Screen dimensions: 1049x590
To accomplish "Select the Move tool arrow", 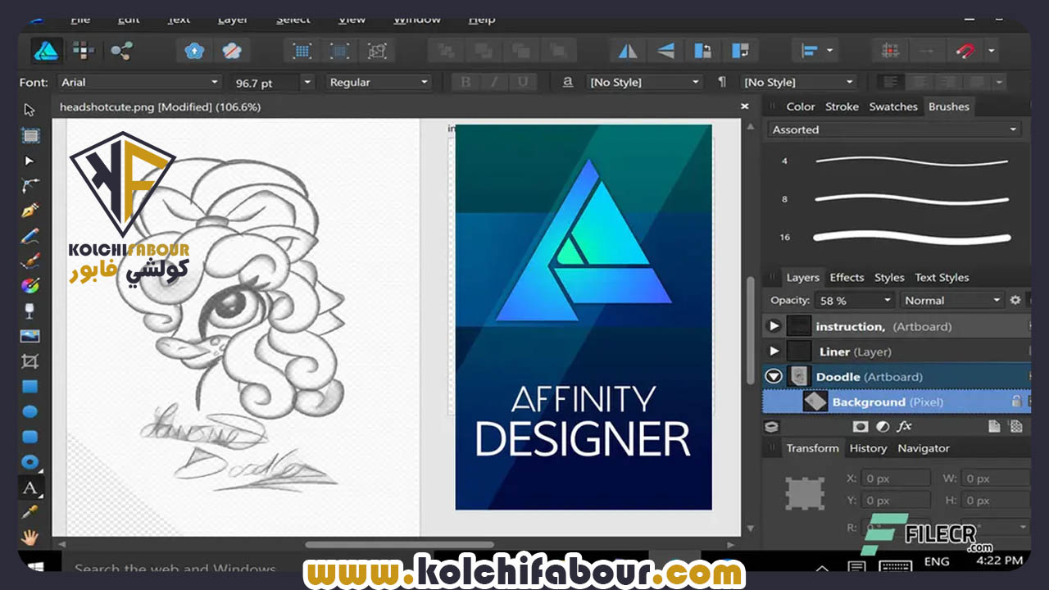I will pyautogui.click(x=30, y=110).
